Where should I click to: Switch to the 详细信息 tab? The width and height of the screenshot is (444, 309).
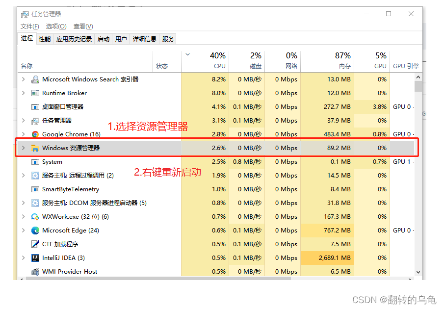click(x=145, y=39)
